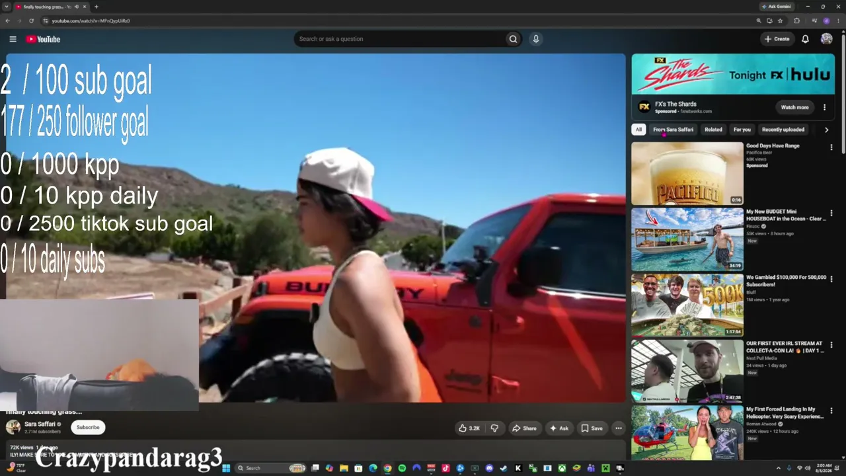
Task: Open menu for Budget Mini Houseboat video
Action: pos(831,214)
